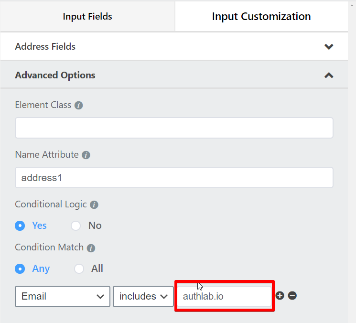Click the Conditional Logic info icon
Viewport: 356px width, 323px height.
point(94,205)
